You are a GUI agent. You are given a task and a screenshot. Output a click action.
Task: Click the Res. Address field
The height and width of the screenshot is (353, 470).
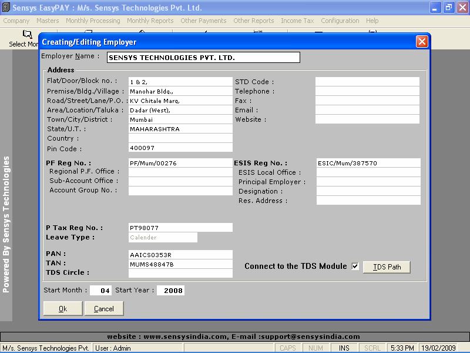tap(368, 201)
